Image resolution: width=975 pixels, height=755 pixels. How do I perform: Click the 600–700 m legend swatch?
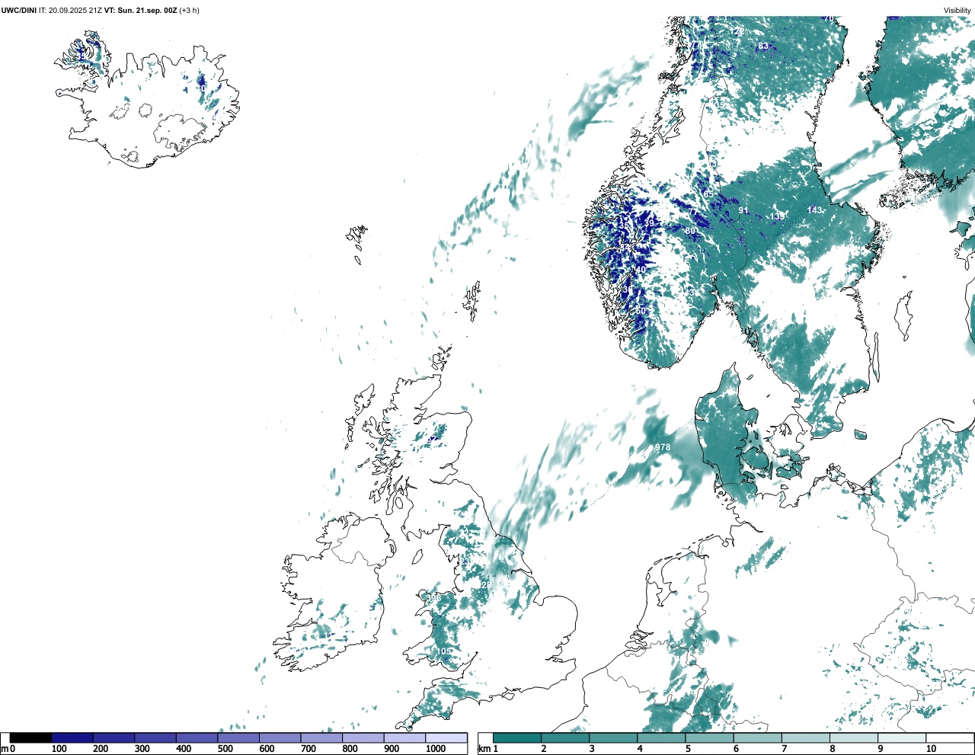280,738
